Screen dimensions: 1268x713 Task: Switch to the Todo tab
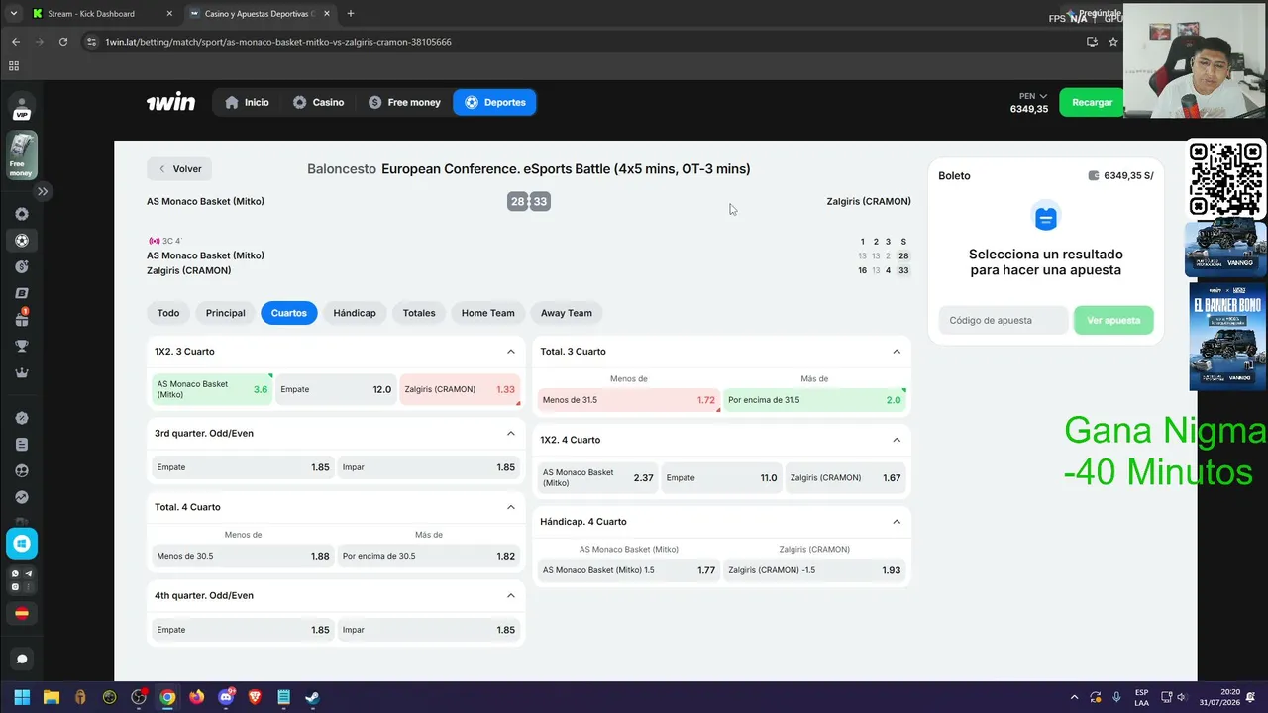point(168,313)
